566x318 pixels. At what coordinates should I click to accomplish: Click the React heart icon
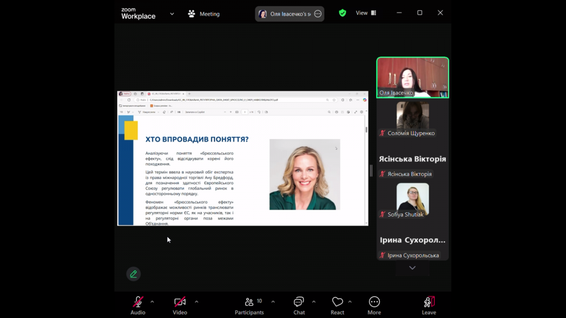tap(337, 305)
